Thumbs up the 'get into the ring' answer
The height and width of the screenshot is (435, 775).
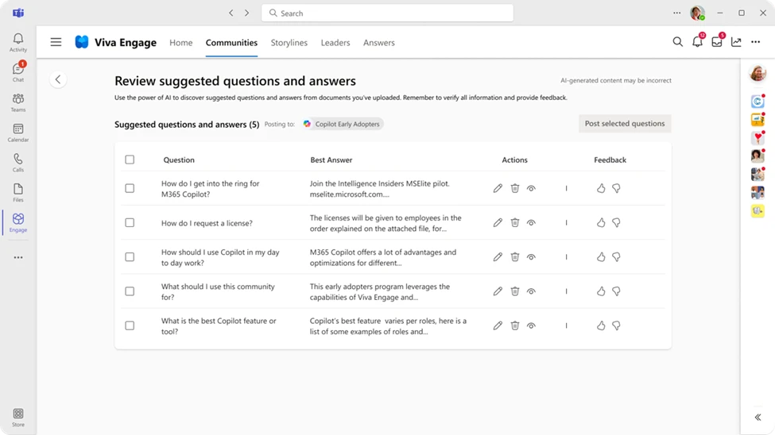click(x=601, y=188)
